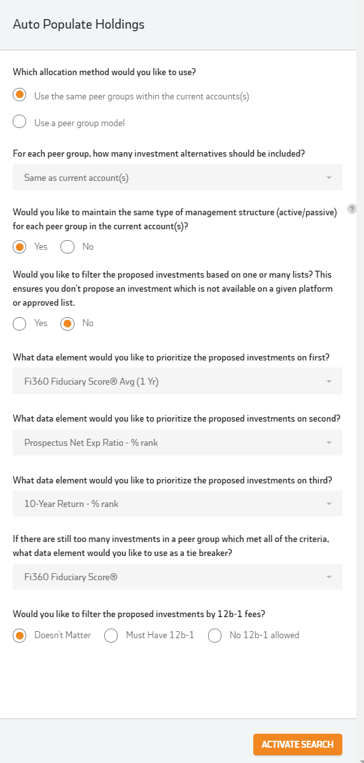Click the Auto Populate Holdings panel title
This screenshot has height=763, width=364.
[x=79, y=24]
